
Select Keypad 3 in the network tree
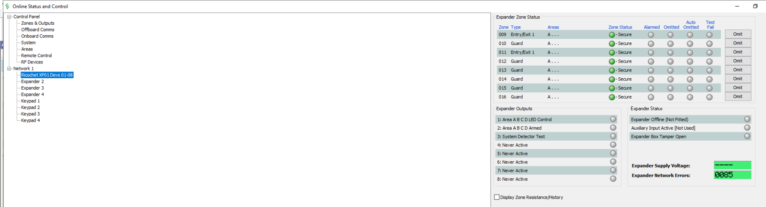(31, 114)
